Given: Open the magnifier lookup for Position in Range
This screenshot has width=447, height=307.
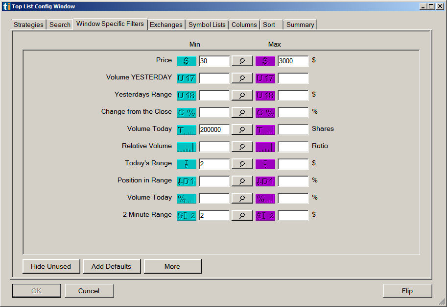Looking at the screenshot, I should point(242,181).
